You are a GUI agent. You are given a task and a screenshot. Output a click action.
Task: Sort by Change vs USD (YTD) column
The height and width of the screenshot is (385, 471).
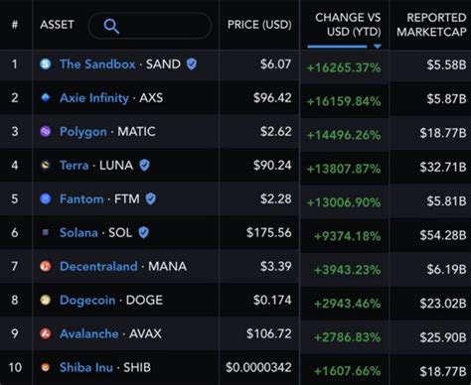tap(348, 25)
